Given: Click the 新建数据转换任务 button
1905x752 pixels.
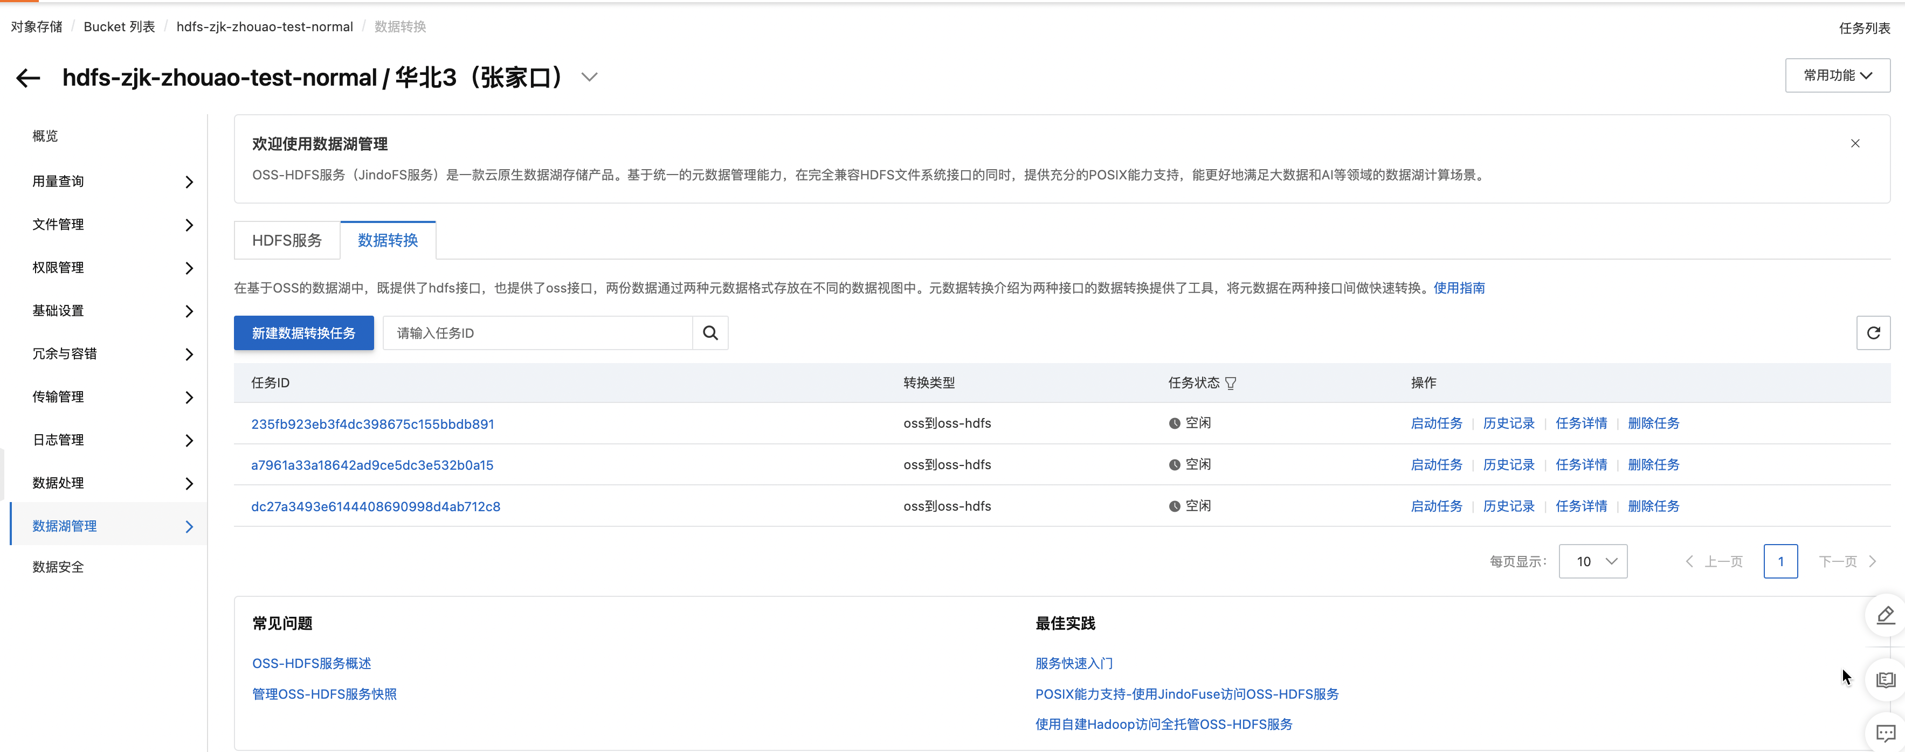Looking at the screenshot, I should click(x=303, y=333).
